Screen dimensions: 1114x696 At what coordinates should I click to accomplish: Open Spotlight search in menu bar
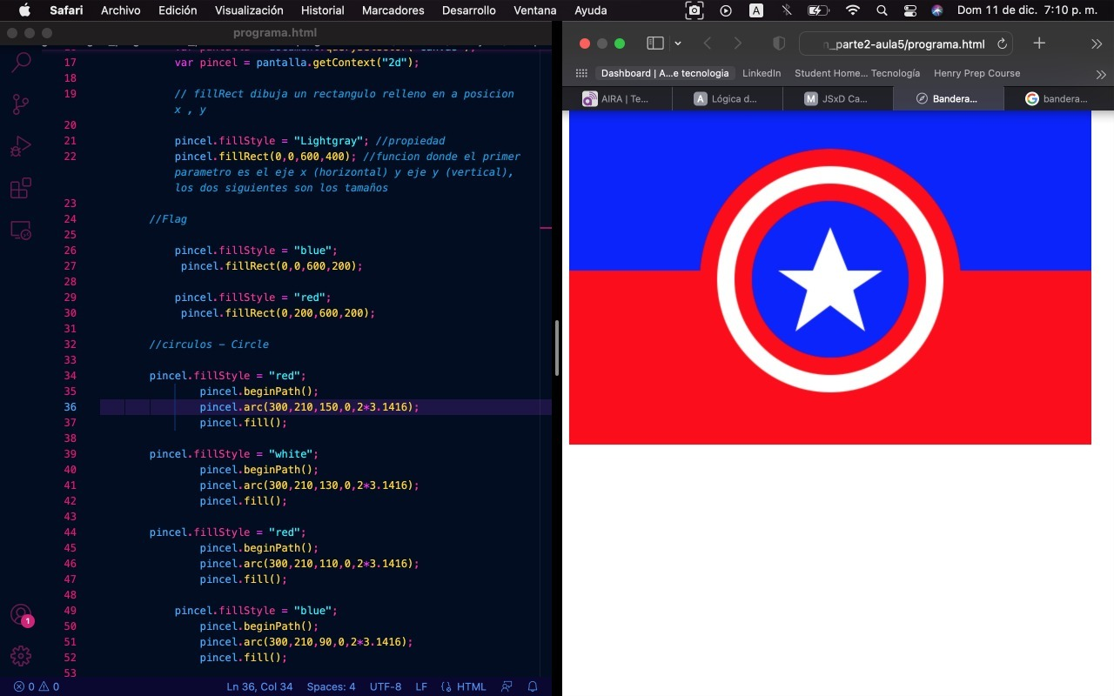pos(882,10)
